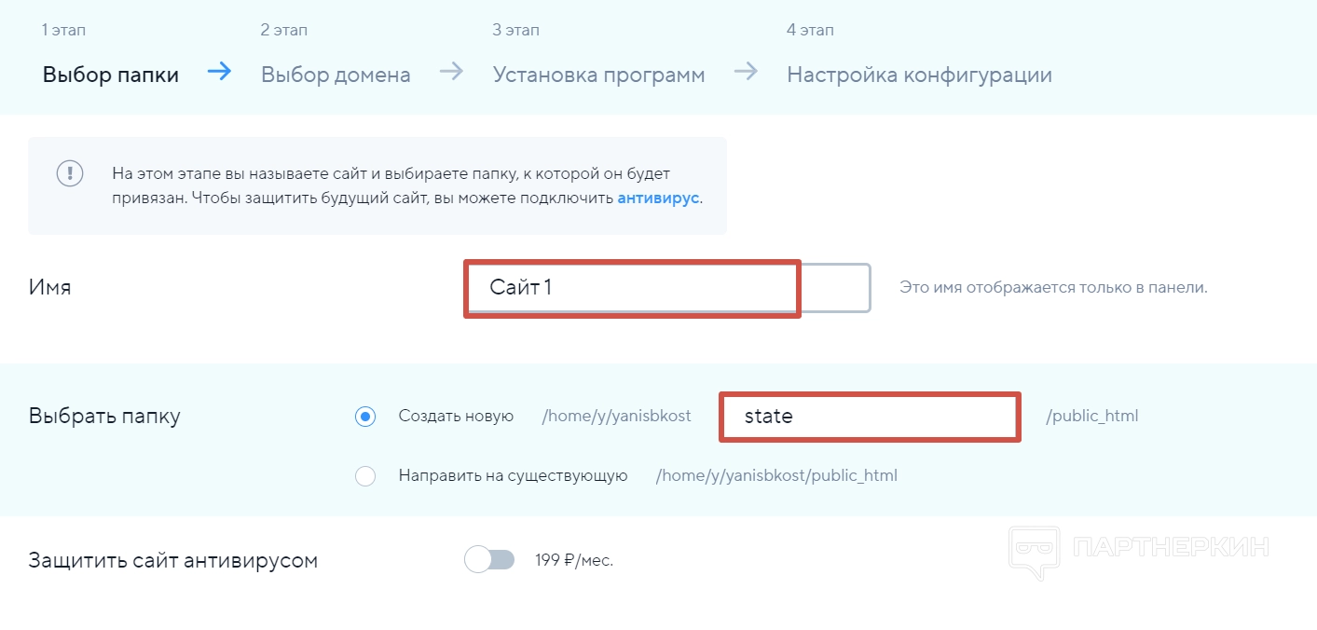The height and width of the screenshot is (630, 1317).
Task: Go to step 1 Выбор папки
Action: 110,75
